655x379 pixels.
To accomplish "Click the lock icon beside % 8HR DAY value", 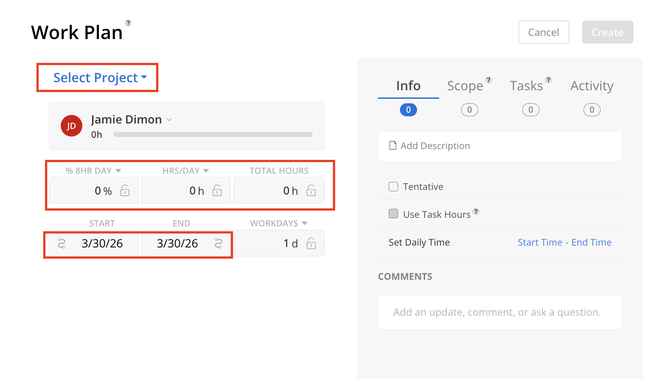I will coord(125,191).
